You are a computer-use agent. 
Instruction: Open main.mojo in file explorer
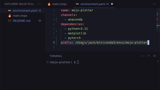click(x=22, y=16)
